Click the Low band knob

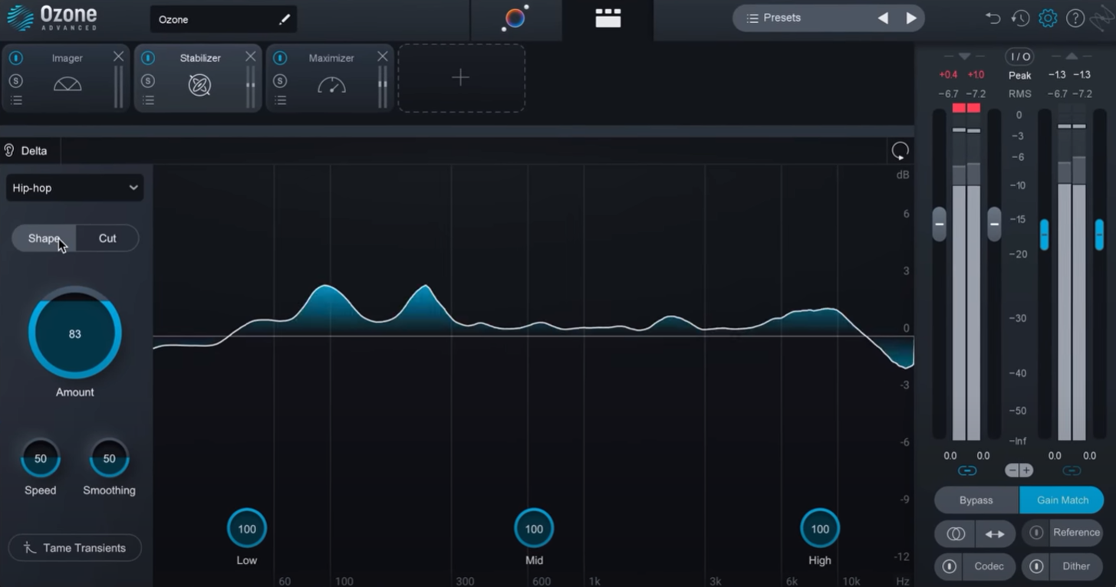[x=247, y=529]
